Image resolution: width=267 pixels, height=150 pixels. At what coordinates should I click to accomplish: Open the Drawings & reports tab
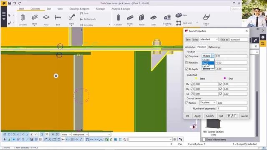coord(79,9)
